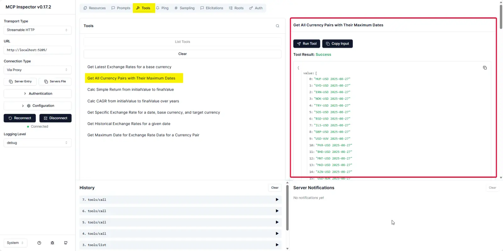Click the Disconnect button

click(55, 118)
